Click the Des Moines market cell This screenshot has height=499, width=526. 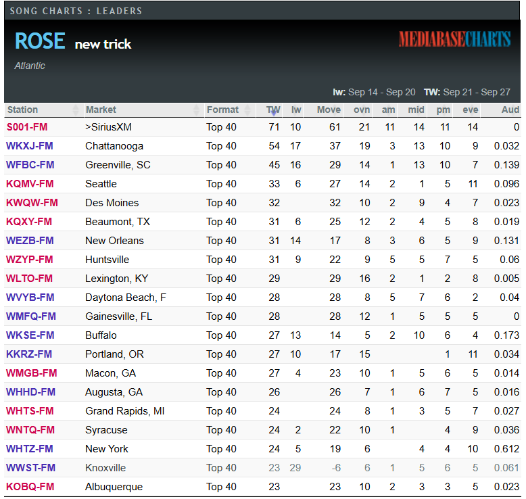click(112, 203)
